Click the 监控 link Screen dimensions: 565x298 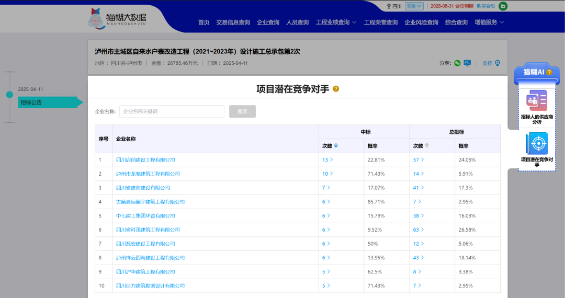487,63
